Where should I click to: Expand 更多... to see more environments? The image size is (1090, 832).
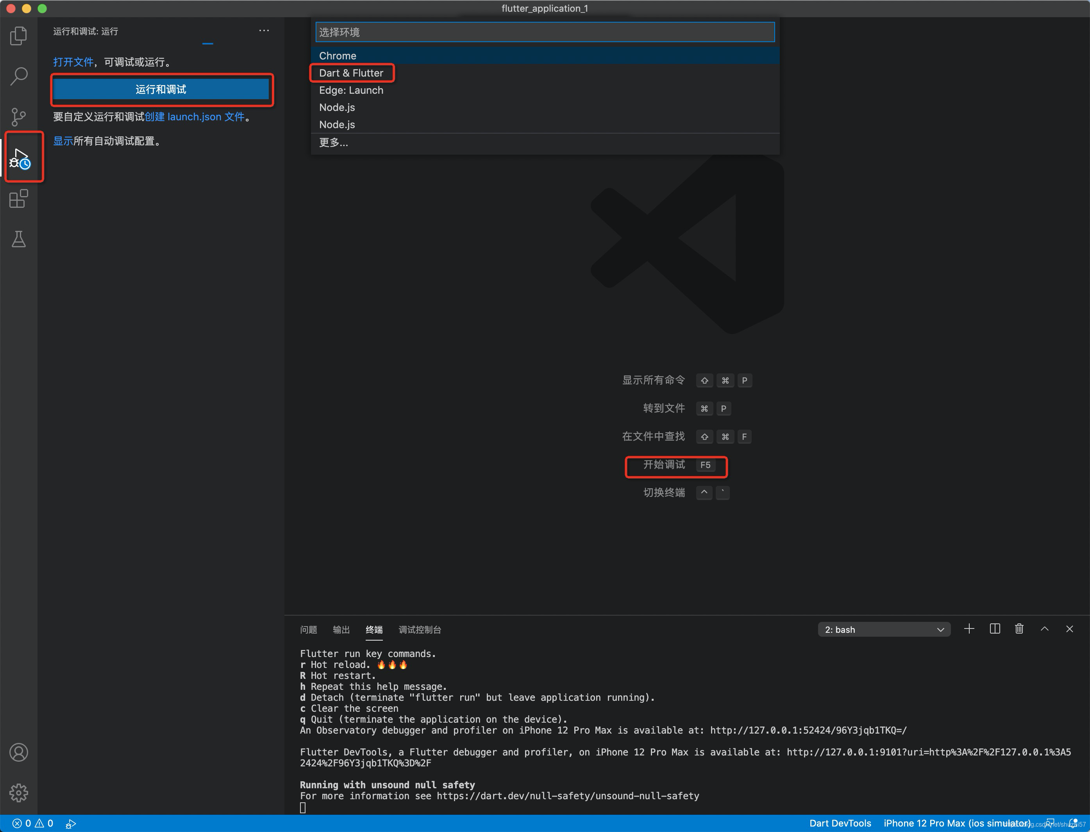(334, 143)
